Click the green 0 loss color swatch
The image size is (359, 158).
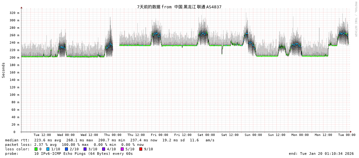click(36, 149)
